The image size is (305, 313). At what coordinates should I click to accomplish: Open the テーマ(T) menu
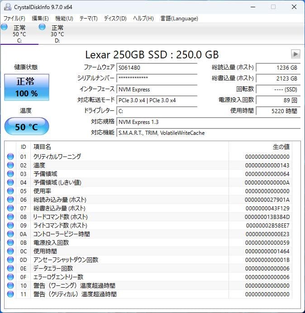pyautogui.click(x=89, y=19)
